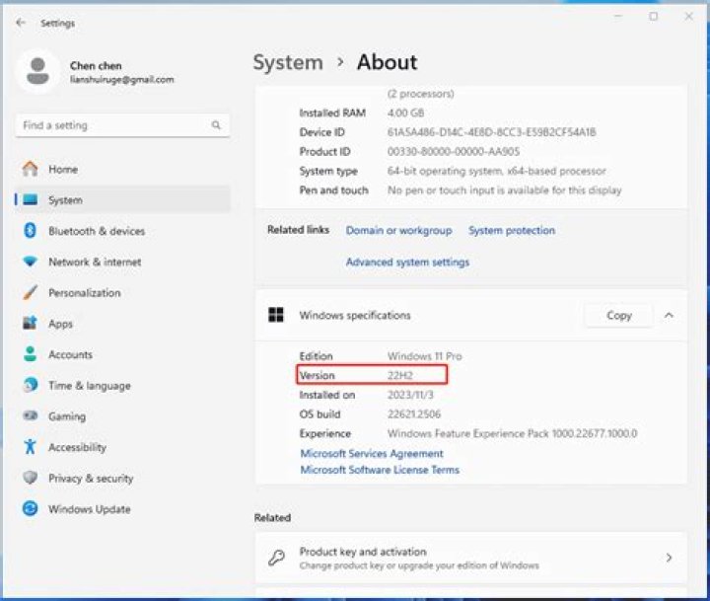This screenshot has height=601, width=710.
Task: Open Product key and activation row
Action: point(471,558)
